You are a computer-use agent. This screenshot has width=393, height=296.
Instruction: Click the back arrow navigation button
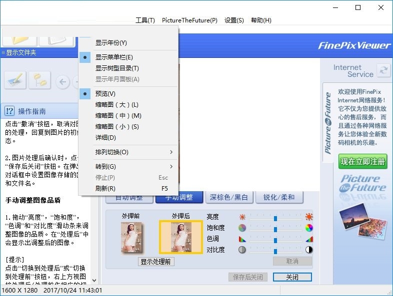pos(62,81)
